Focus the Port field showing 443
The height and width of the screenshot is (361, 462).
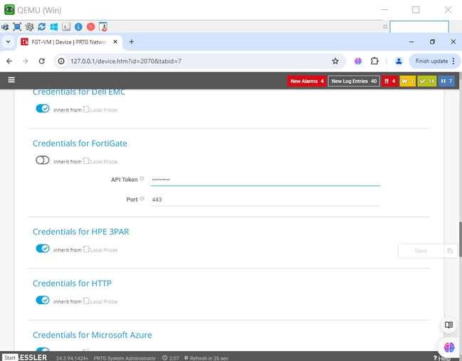point(266,200)
